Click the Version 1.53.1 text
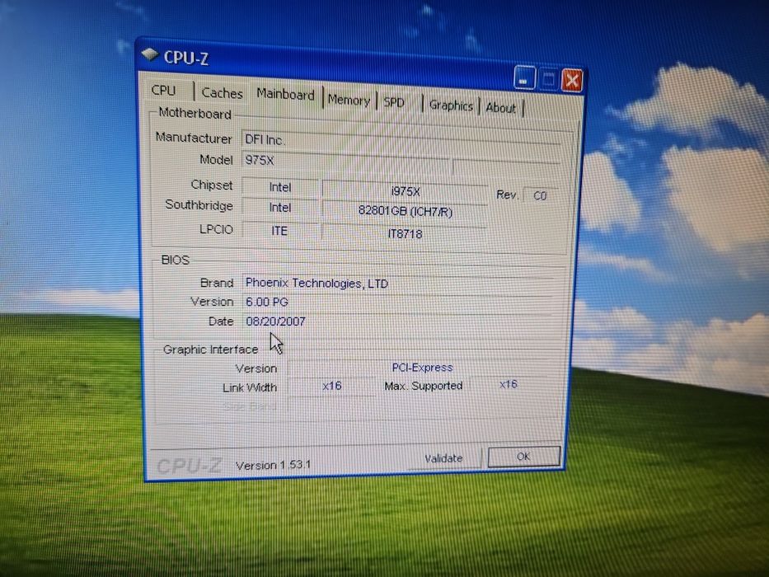The width and height of the screenshot is (769, 577). pyautogui.click(x=273, y=465)
